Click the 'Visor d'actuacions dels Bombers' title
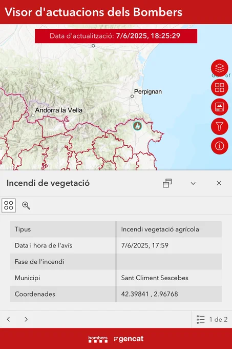Screen dimensions: 232x349 pos(94,12)
